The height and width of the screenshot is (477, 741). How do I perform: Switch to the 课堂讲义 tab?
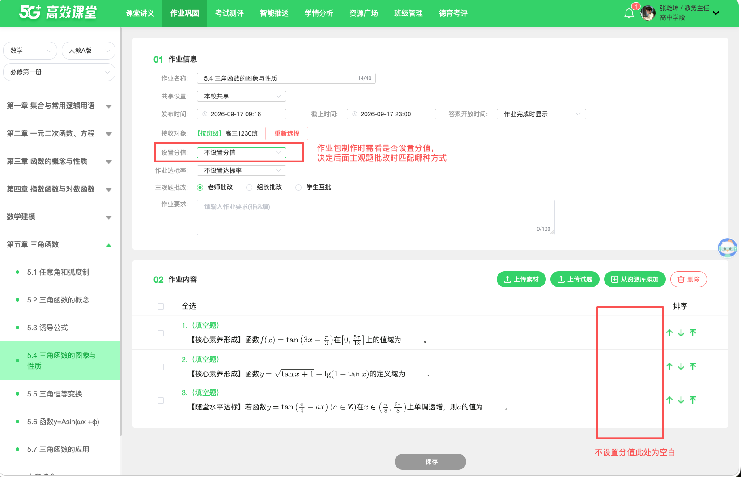[x=140, y=13]
